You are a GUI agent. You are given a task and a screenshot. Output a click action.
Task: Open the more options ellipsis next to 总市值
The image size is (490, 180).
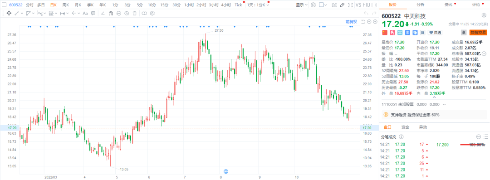click(x=484, y=54)
